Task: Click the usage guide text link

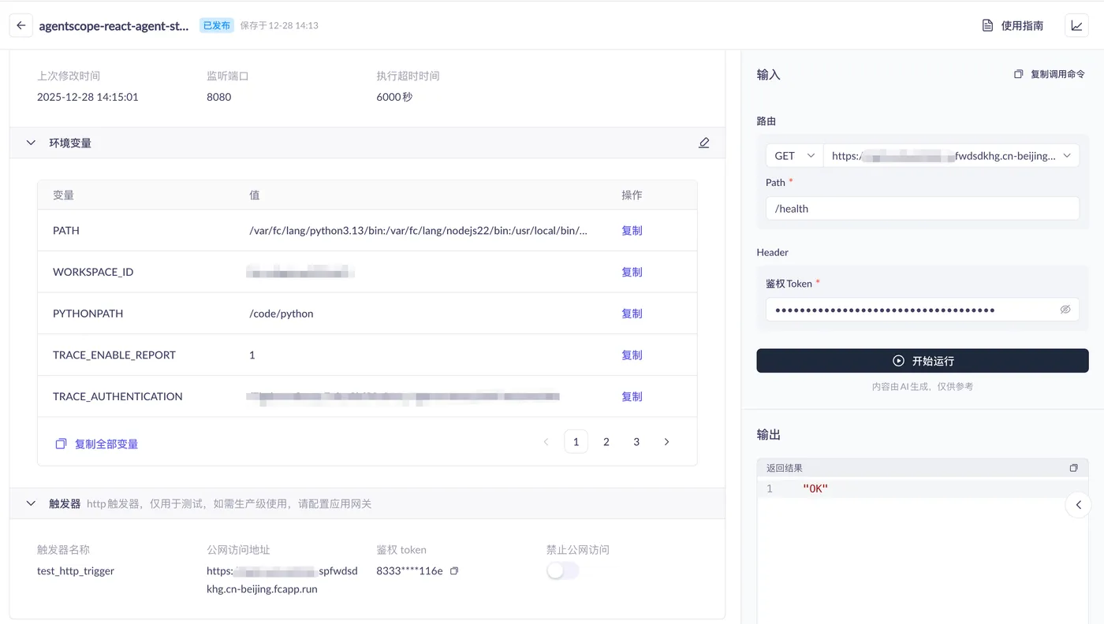Action: pos(1022,25)
